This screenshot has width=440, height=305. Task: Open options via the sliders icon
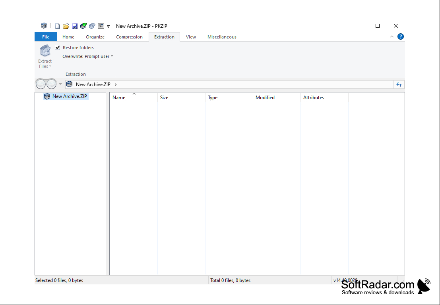tap(101, 26)
